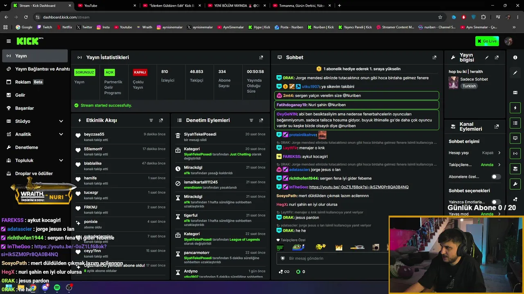Insert the Pepe emote into chat
Image resolution: width=524 pixels, height=294 pixels.
(298, 247)
